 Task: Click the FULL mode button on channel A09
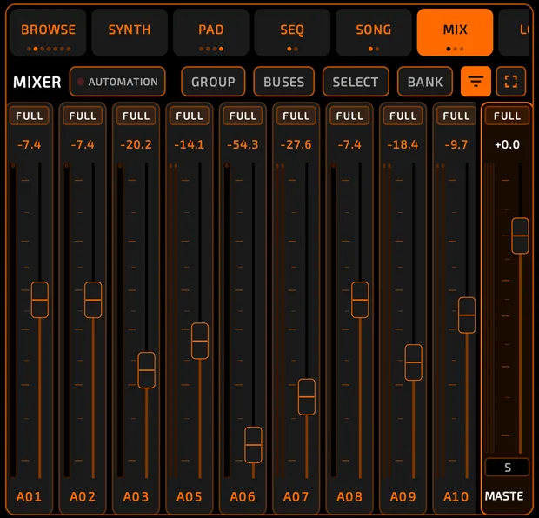[403, 116]
